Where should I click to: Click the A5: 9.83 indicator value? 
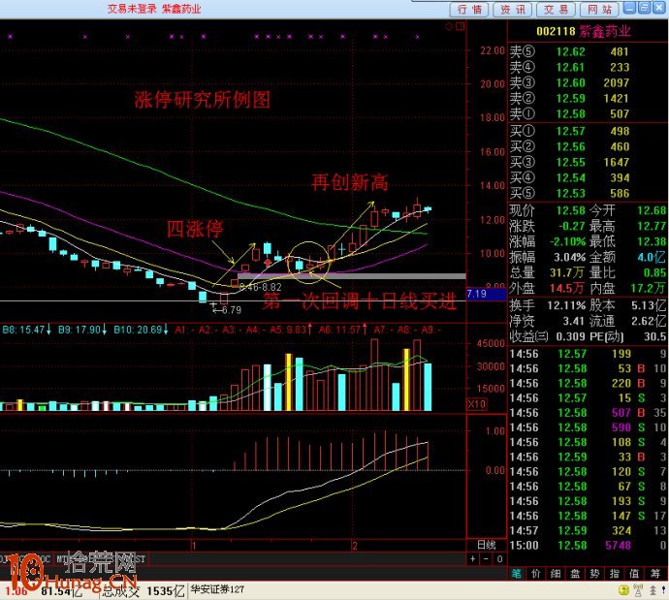tap(291, 330)
